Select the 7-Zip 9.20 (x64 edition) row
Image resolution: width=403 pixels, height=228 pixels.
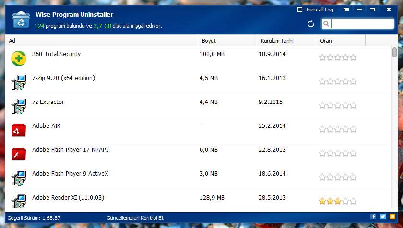click(x=115, y=82)
